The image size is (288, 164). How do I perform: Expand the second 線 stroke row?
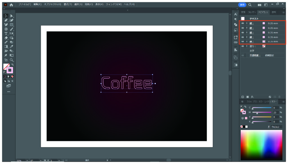(x=247, y=28)
